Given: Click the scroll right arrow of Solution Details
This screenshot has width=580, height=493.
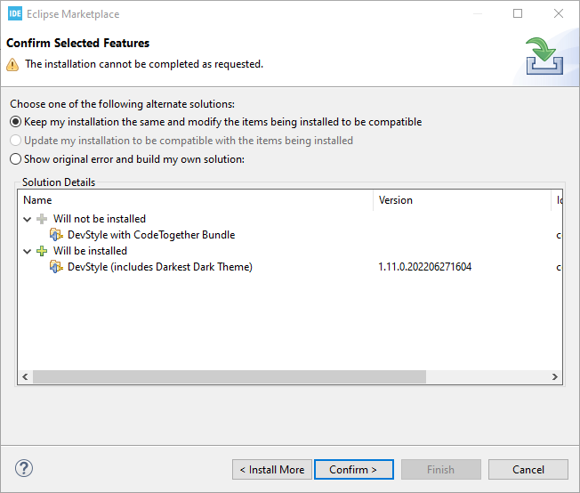Looking at the screenshot, I should pyautogui.click(x=555, y=376).
